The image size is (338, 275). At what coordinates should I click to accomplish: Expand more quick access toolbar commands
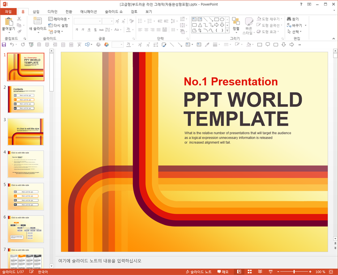[299, 45]
